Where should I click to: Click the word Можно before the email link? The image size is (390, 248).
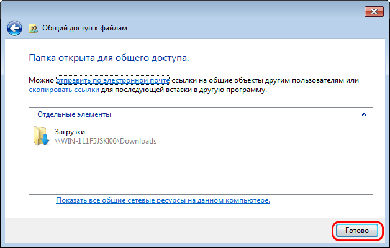[41, 80]
